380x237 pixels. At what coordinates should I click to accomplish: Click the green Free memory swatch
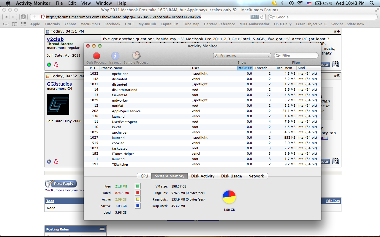[x=138, y=186]
